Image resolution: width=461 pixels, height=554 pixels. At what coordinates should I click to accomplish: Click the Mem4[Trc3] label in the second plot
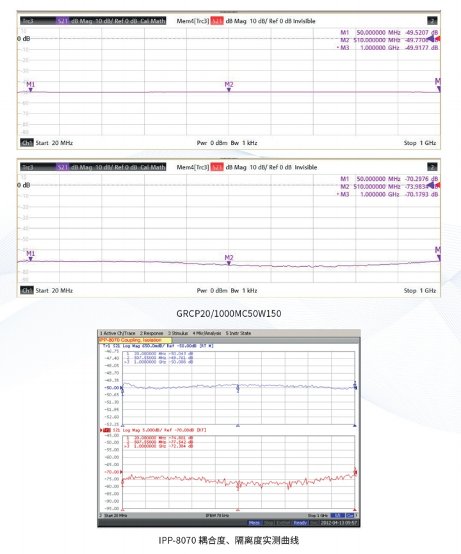pos(192,167)
